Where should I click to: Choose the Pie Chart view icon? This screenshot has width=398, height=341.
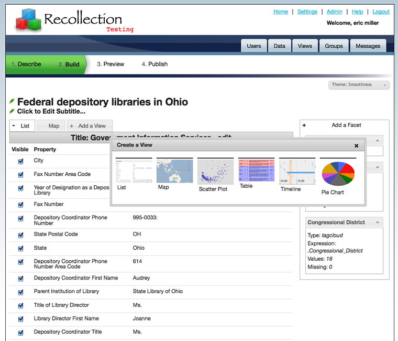338,174
